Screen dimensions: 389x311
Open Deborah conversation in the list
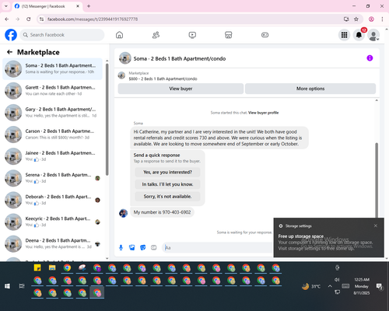[52, 200]
